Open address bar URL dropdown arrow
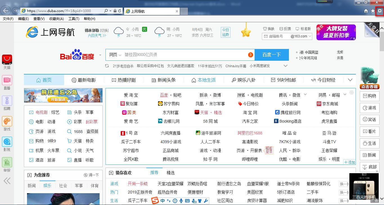Viewport: 384px width, 205px height. [x=111, y=11]
